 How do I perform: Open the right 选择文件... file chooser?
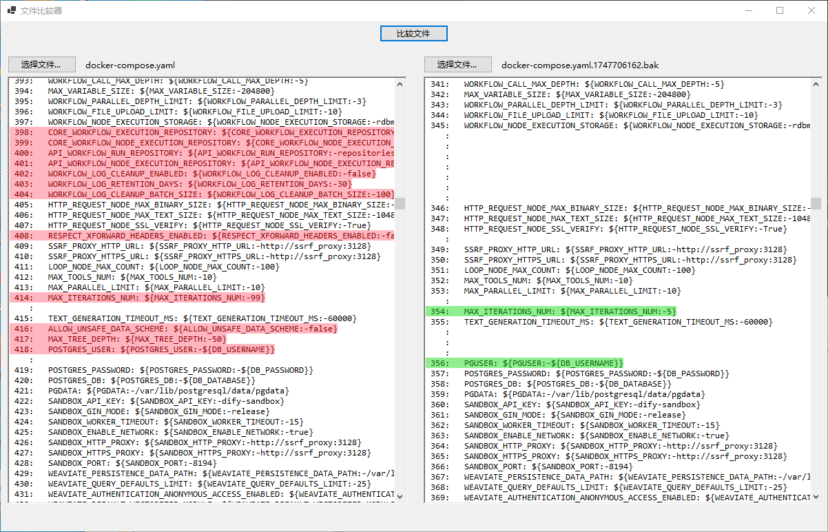click(457, 65)
